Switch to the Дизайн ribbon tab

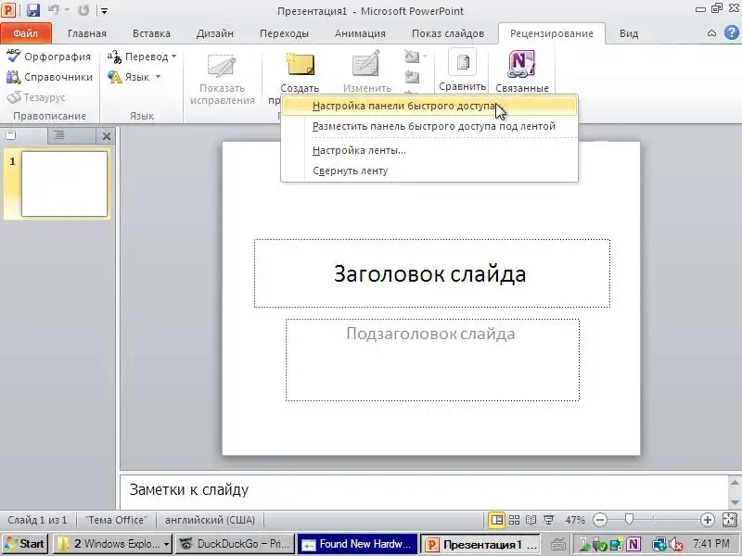click(215, 33)
